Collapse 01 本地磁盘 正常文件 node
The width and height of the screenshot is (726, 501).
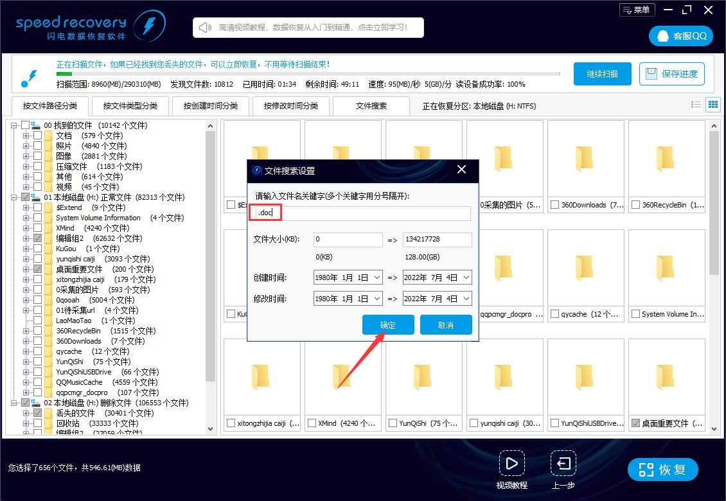point(14,197)
